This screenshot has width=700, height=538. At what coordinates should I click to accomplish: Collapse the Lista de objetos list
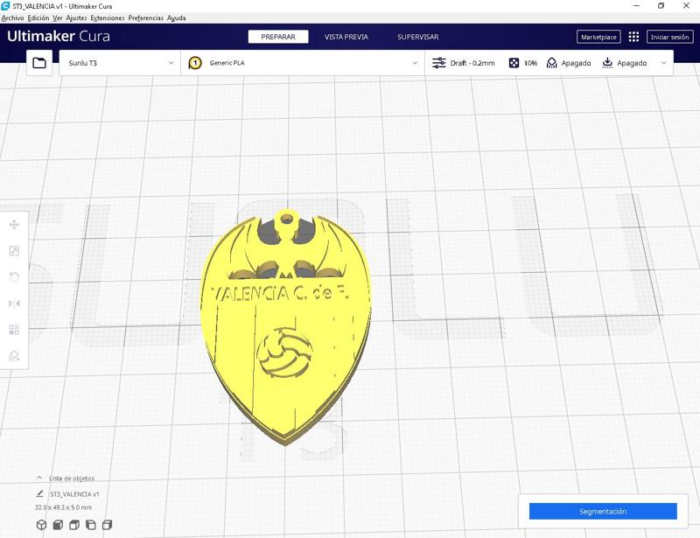[x=39, y=478]
